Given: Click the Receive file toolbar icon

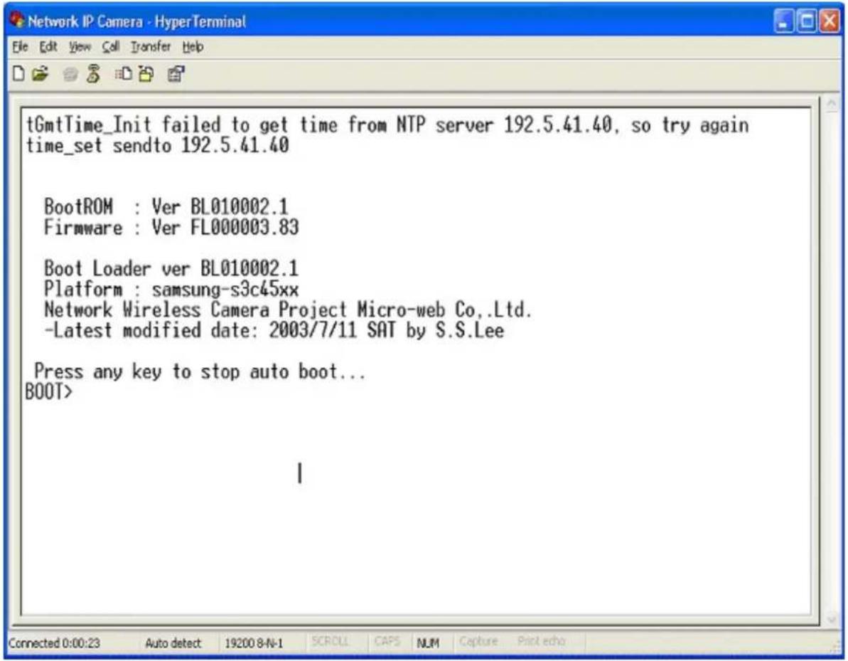Looking at the screenshot, I should [x=146, y=73].
